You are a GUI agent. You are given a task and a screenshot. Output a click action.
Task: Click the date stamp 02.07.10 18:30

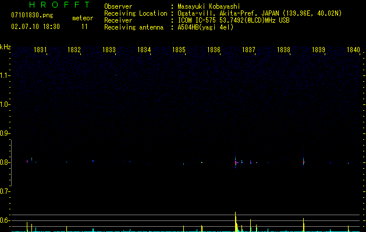[x=35, y=27]
